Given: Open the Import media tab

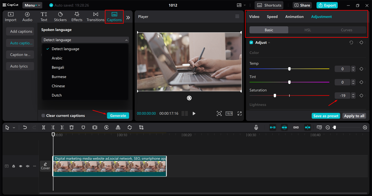Looking at the screenshot, I should (10, 17).
